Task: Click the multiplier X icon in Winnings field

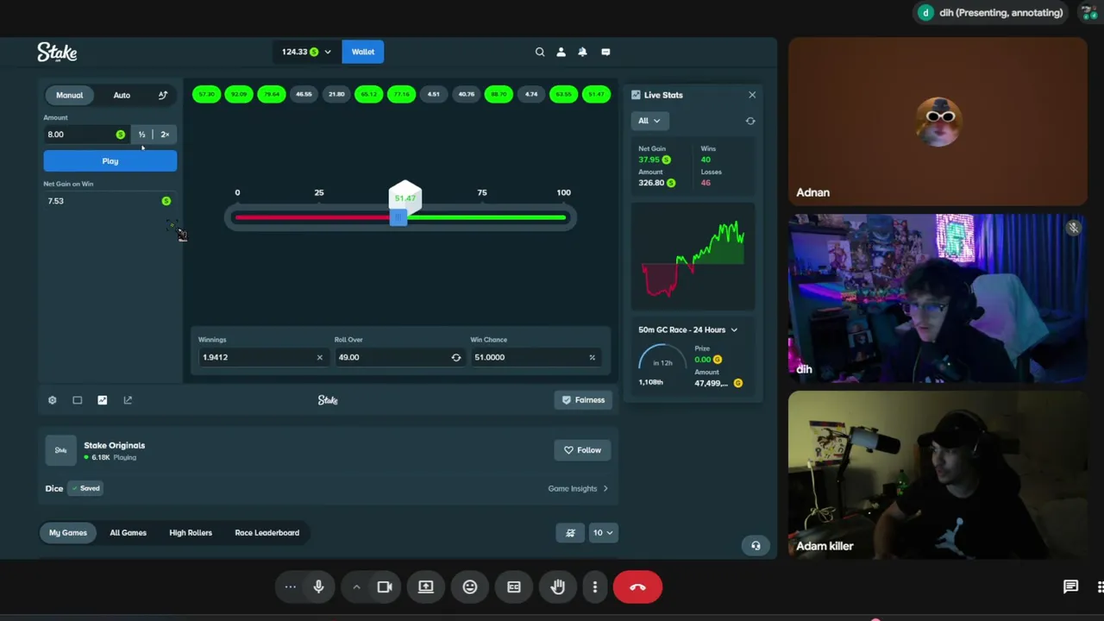Action: (x=319, y=357)
